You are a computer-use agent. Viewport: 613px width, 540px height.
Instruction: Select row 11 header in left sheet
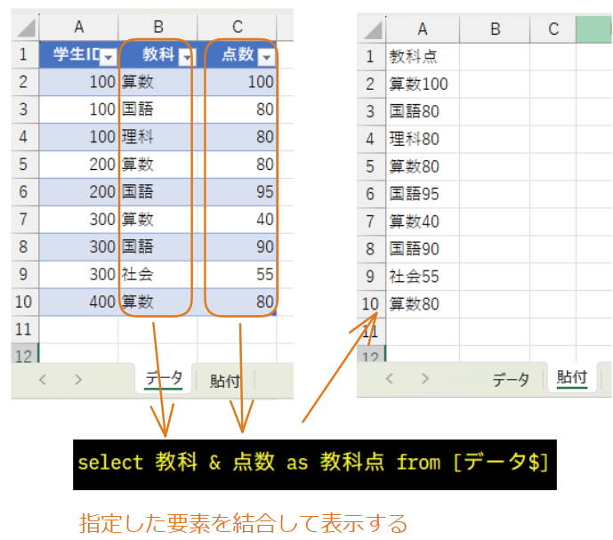(x=23, y=330)
